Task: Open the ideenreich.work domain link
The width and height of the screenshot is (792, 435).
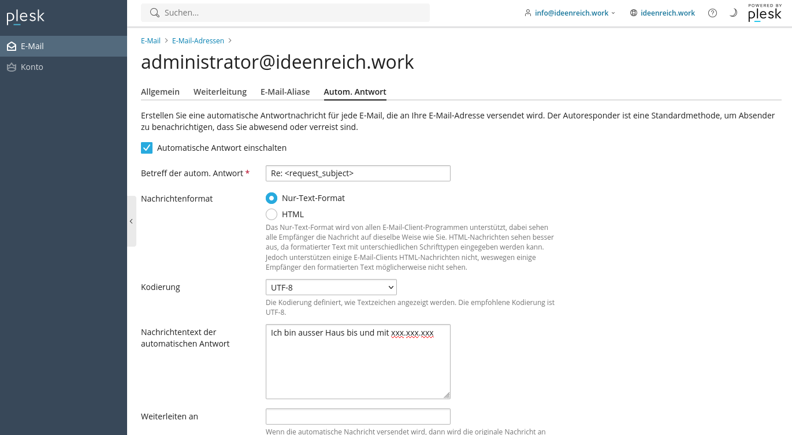Action: coord(668,13)
